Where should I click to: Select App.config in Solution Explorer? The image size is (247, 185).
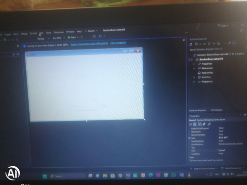pyautogui.click(x=205, y=73)
